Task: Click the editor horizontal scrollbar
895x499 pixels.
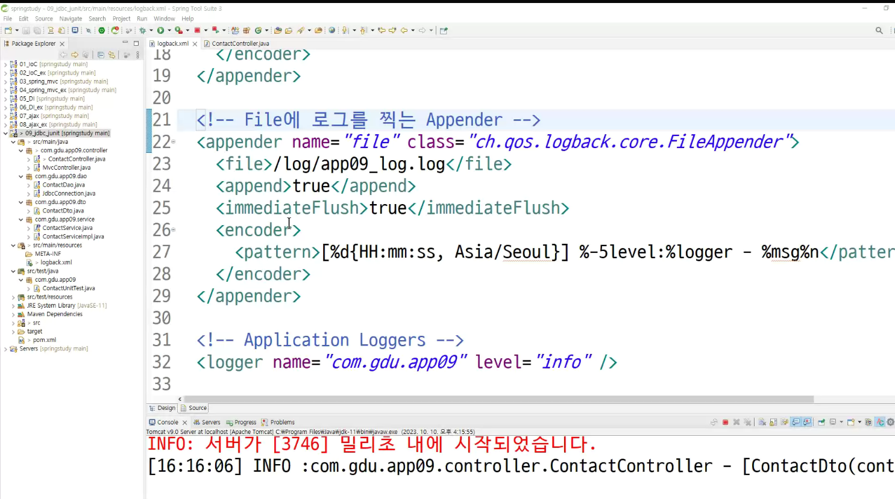Action: [498, 399]
